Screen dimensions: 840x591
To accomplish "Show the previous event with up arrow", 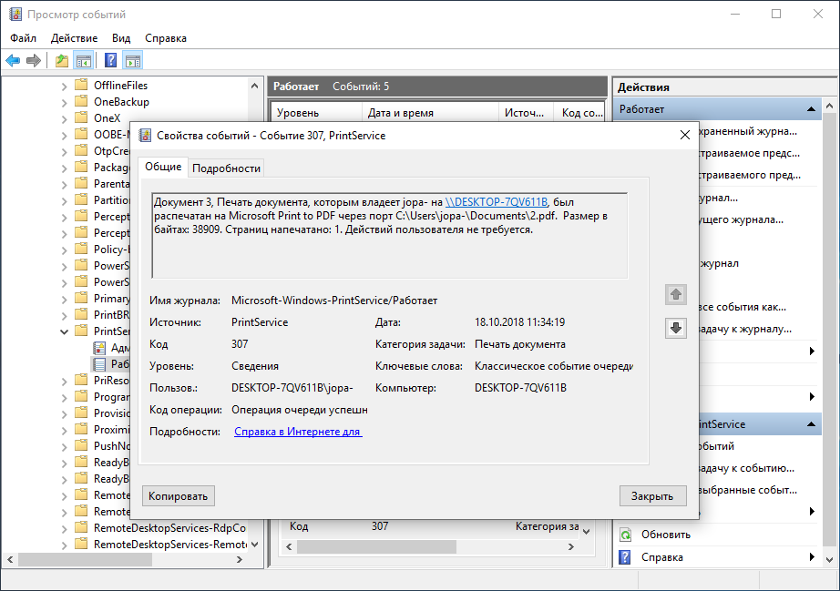I will [675, 294].
